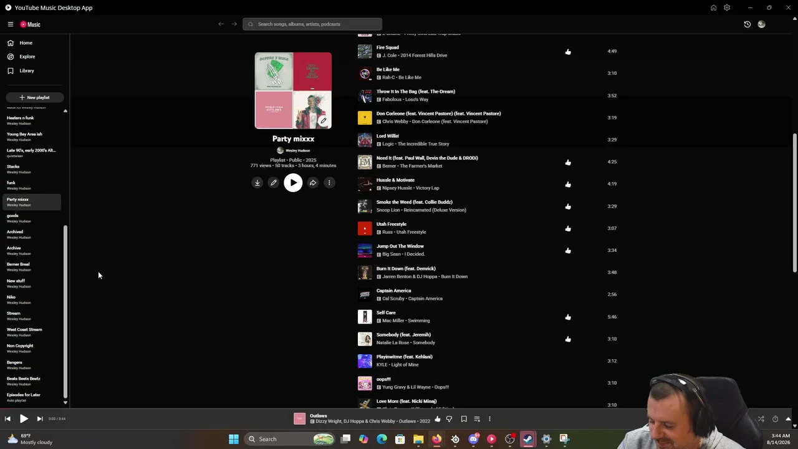Toggle like on Hussle & Motivate
Screen dimensions: 798x449
568,184
